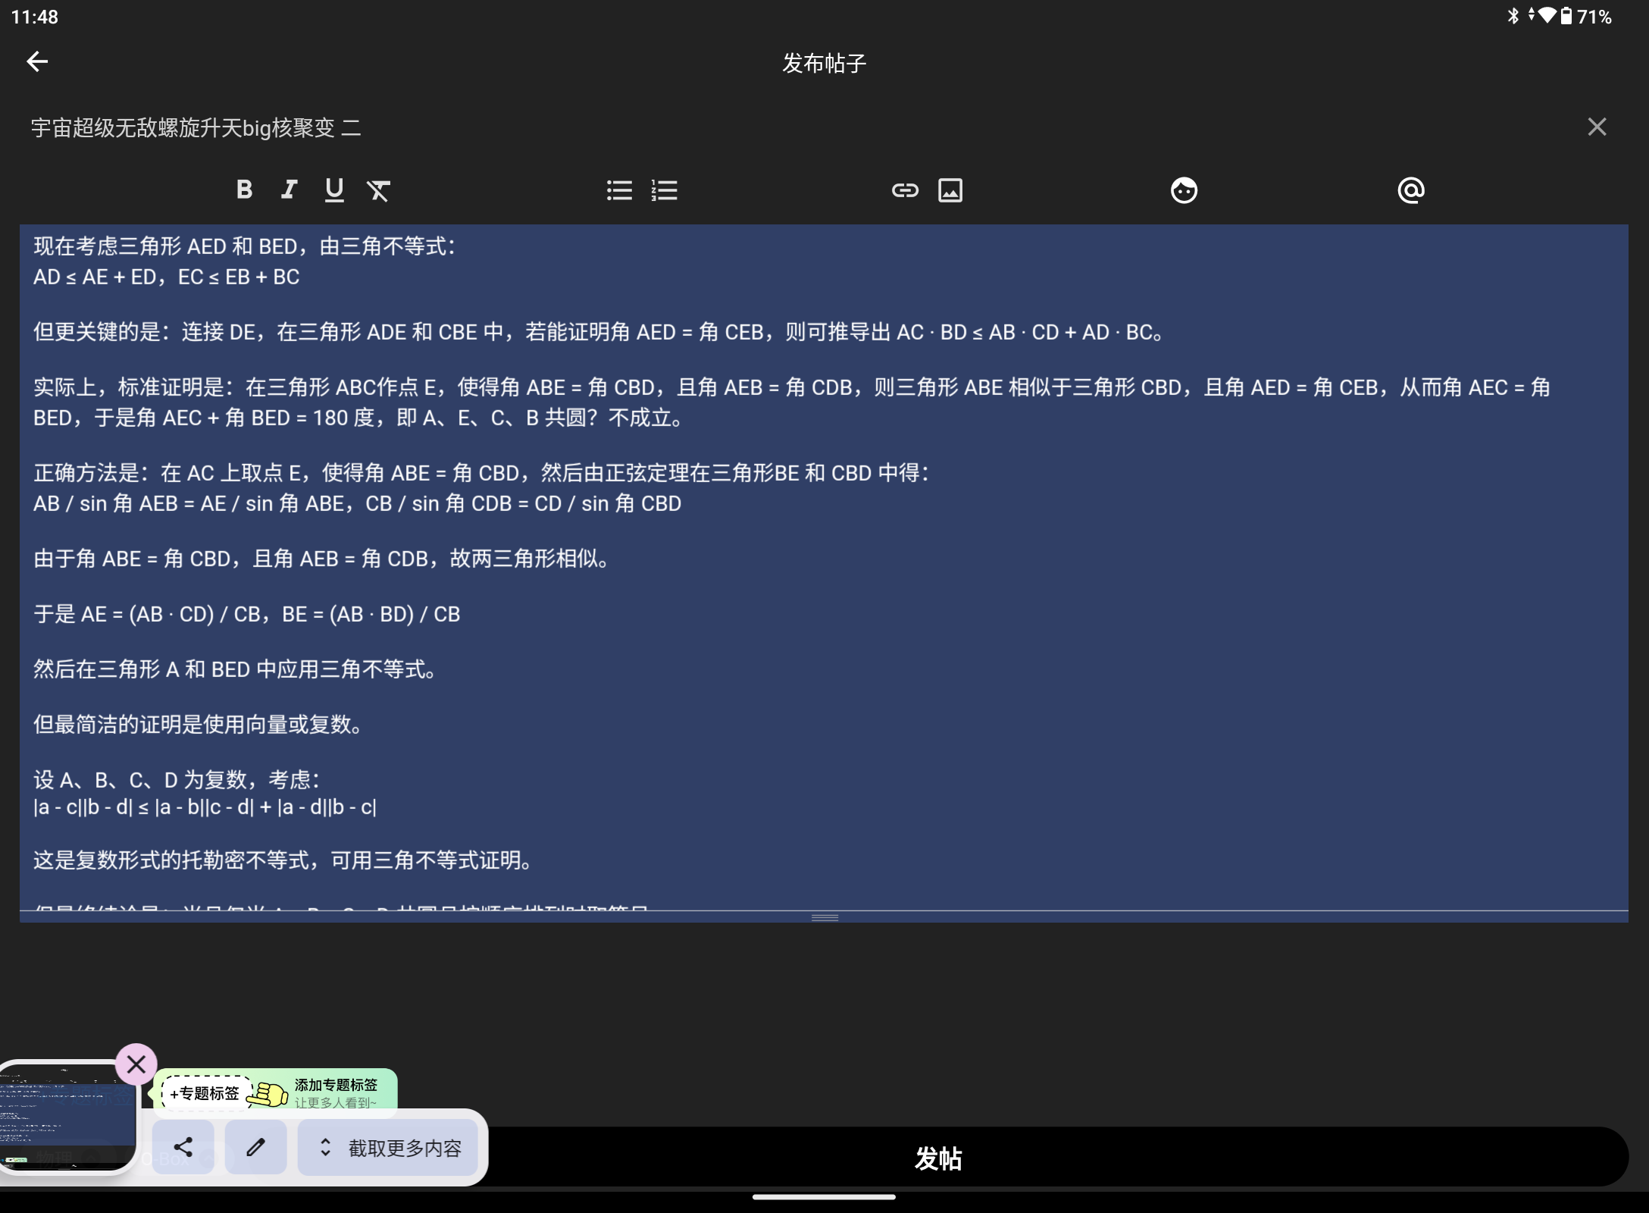Insert a hyperlink
This screenshot has width=1649, height=1213.
[905, 190]
